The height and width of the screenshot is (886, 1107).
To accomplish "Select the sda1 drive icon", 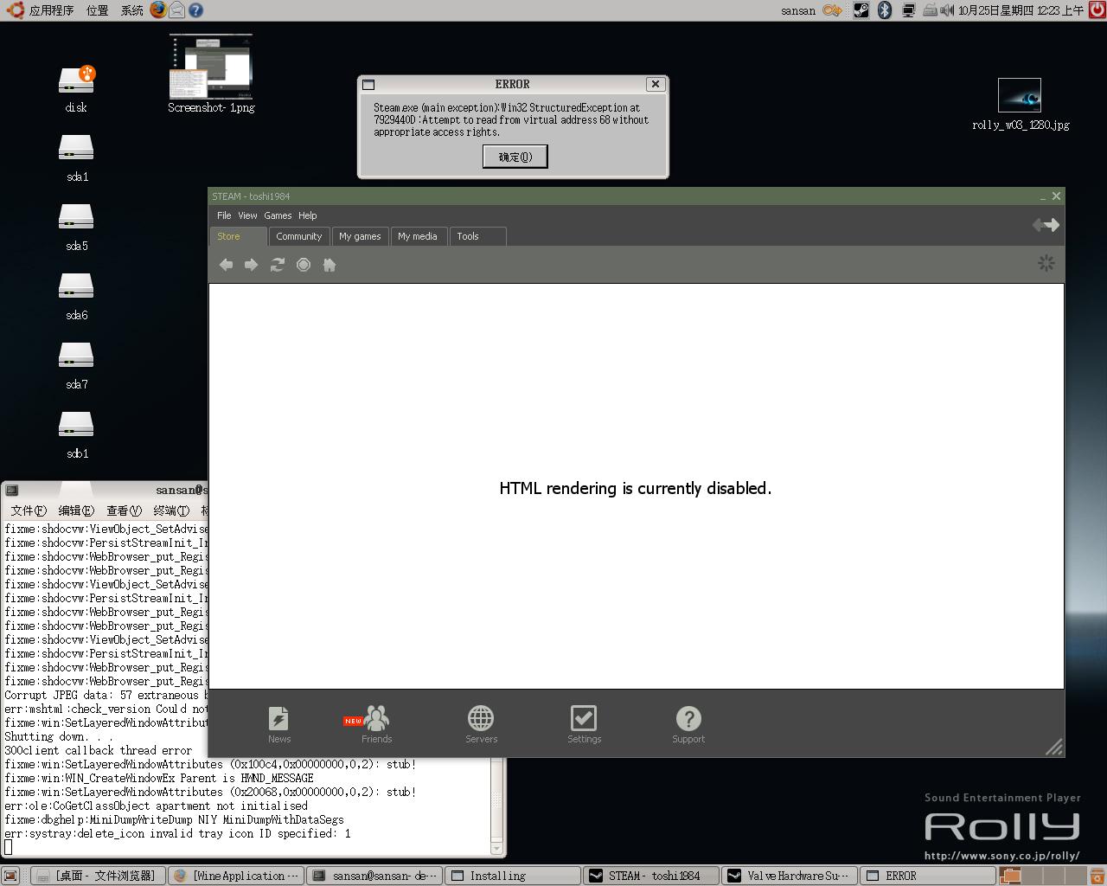I will pos(76,158).
